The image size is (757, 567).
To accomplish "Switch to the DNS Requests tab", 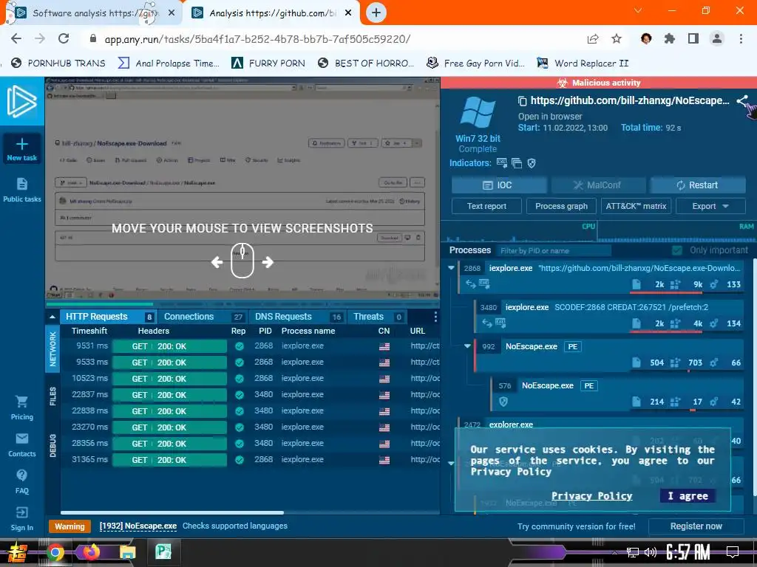I will tap(297, 317).
